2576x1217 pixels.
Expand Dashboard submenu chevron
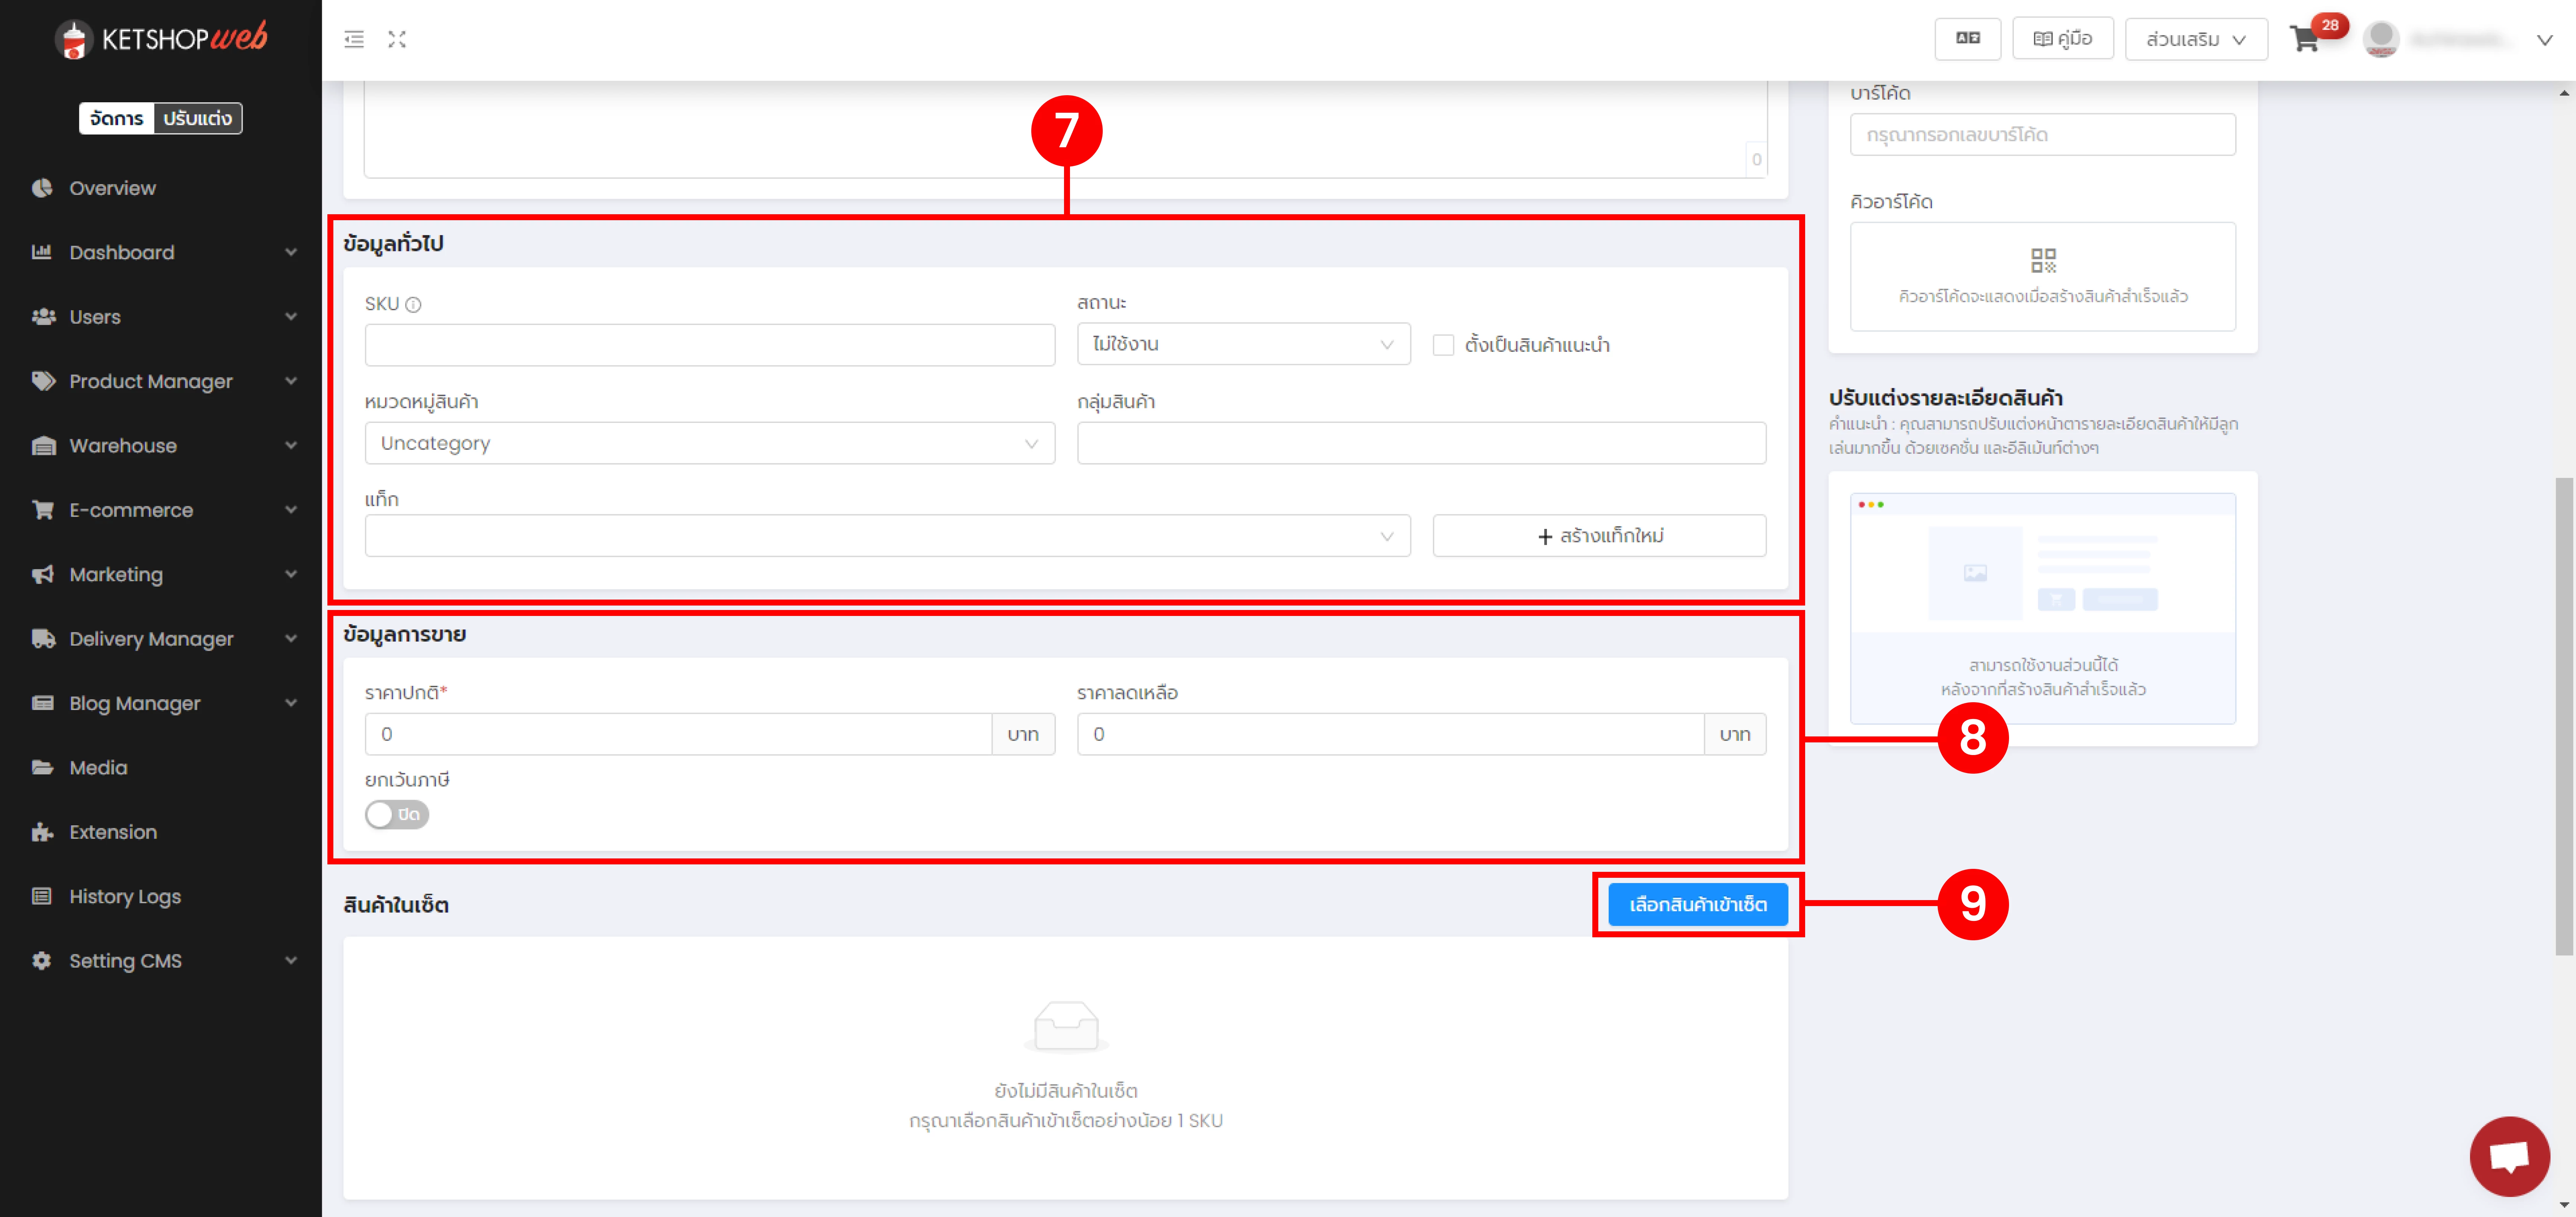pyautogui.click(x=291, y=252)
